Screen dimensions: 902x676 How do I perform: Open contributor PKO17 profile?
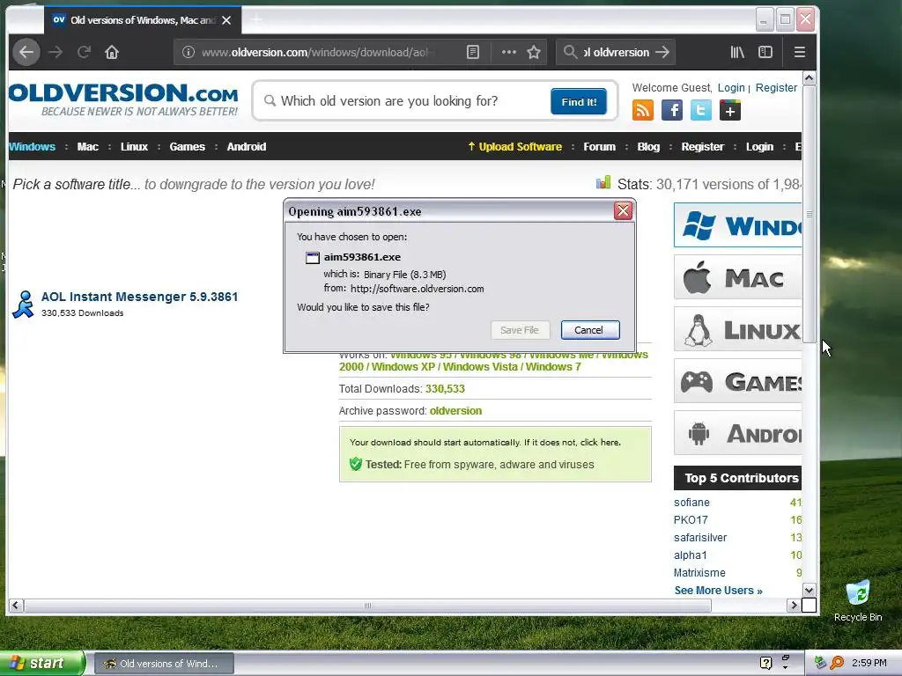click(691, 519)
